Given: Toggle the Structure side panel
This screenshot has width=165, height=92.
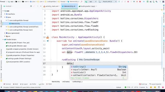Looking at the screenshot, I should click(1, 77).
